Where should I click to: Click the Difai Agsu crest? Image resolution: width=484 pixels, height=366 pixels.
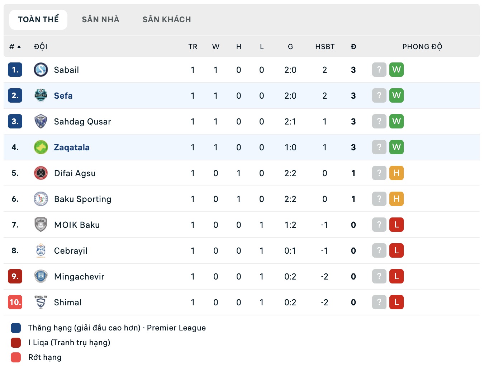coord(41,173)
